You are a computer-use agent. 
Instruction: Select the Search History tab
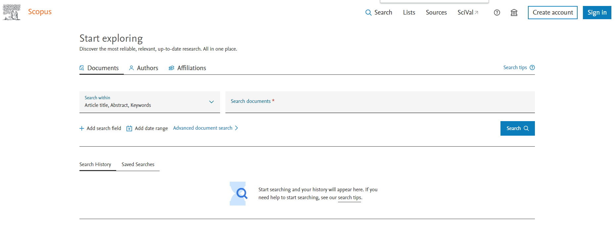point(95,164)
